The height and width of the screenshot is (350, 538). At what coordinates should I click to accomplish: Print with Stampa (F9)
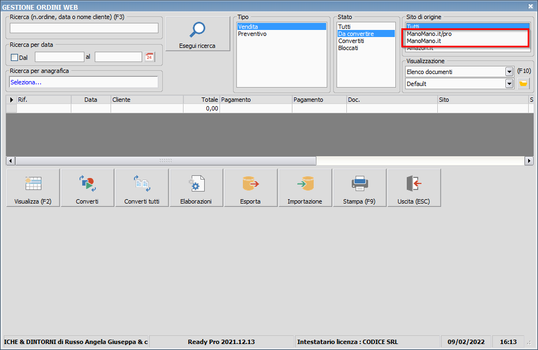359,188
